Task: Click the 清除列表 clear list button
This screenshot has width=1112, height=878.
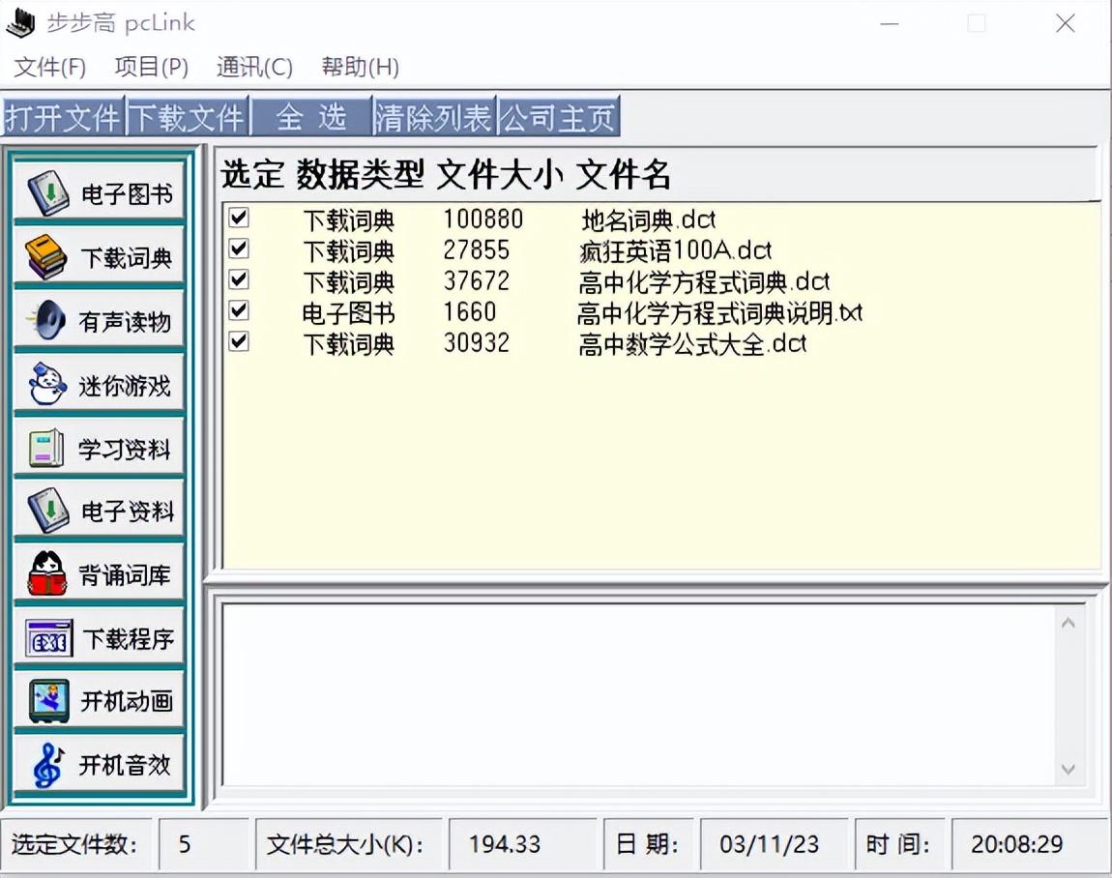Action: [x=434, y=116]
